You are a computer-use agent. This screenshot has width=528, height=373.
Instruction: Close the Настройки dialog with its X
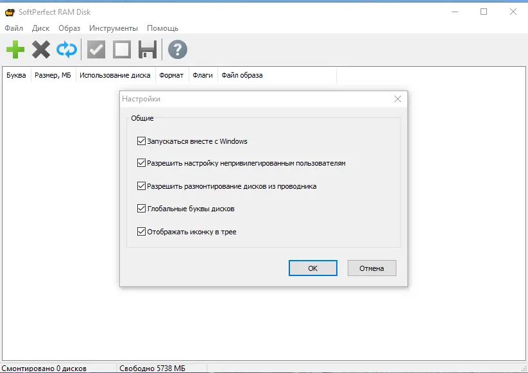coord(397,99)
